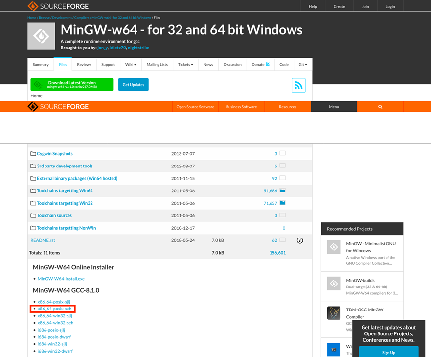Open i686-posix-dwarf download link

coord(54,337)
